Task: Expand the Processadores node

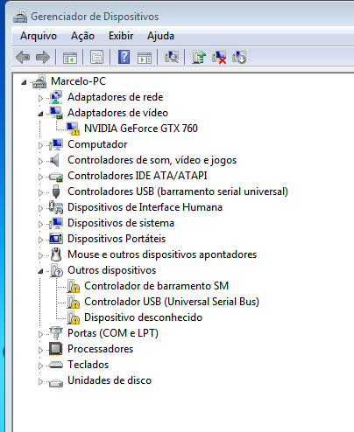Action: click(x=40, y=350)
